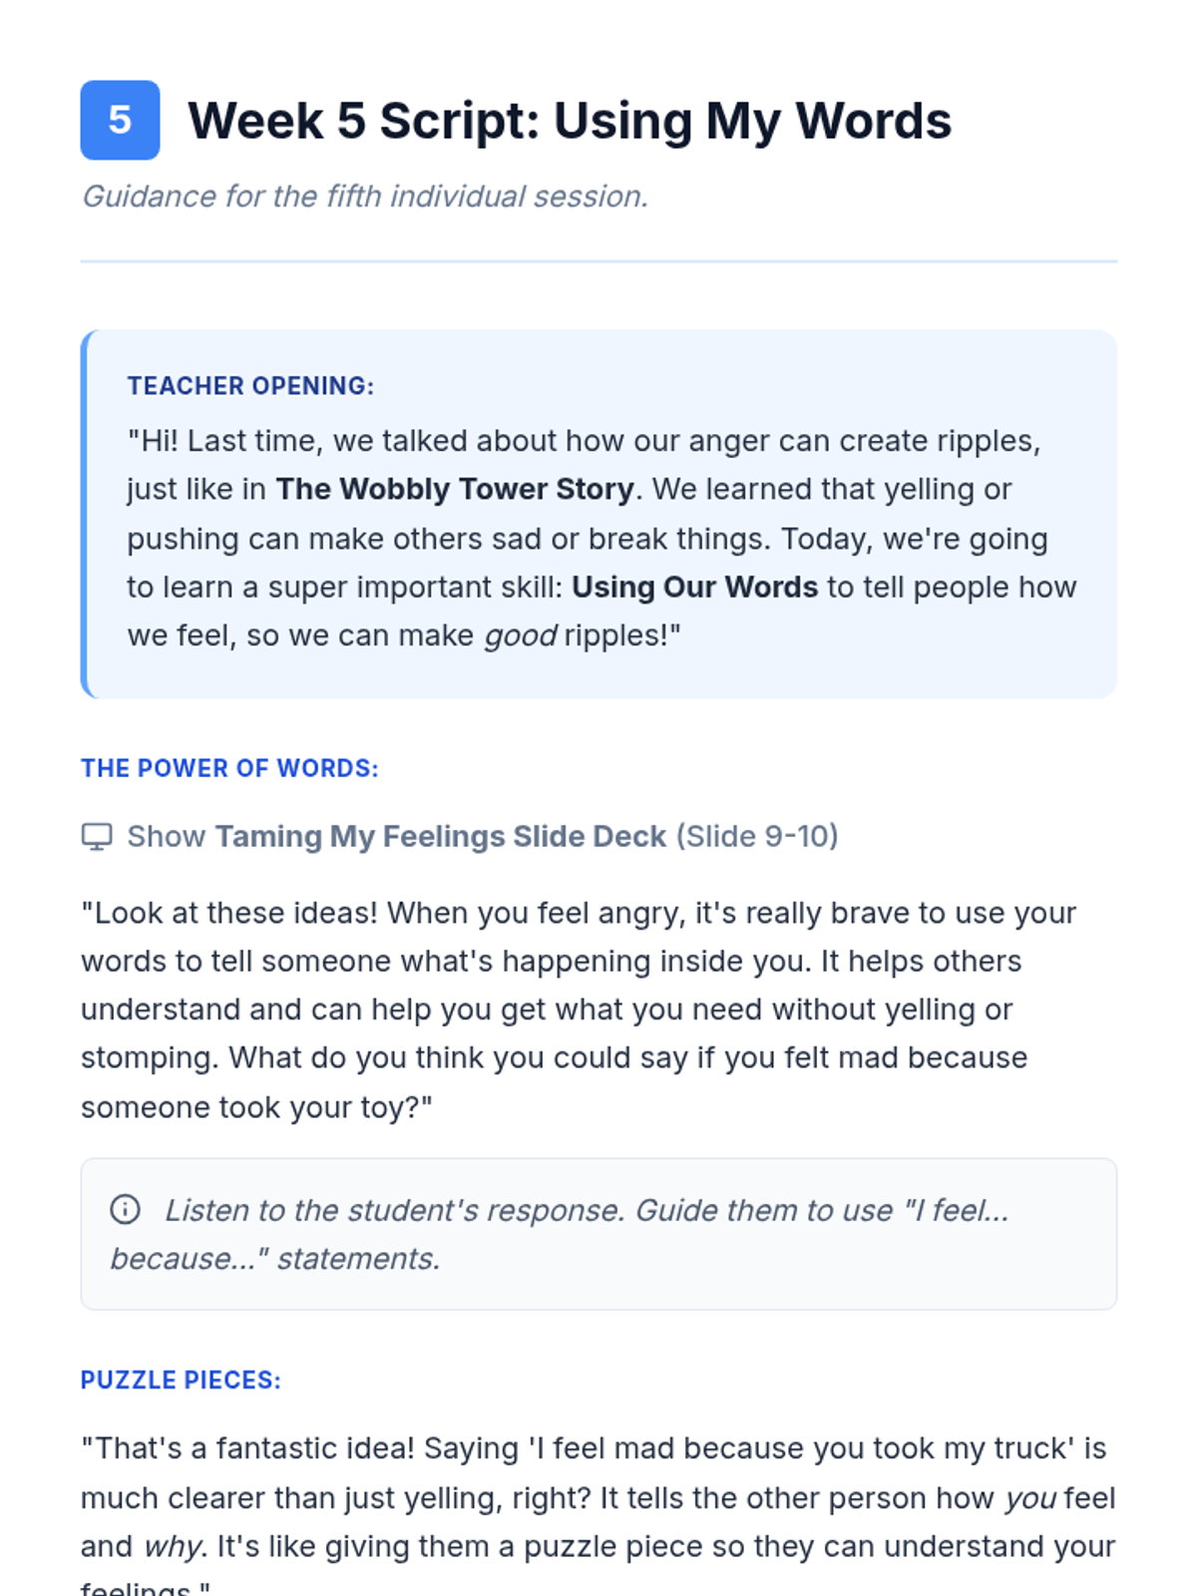Screen dimensions: 1197x1596
Task: Open the Taming My Feelings Slide Deck link
Action: tap(440, 836)
